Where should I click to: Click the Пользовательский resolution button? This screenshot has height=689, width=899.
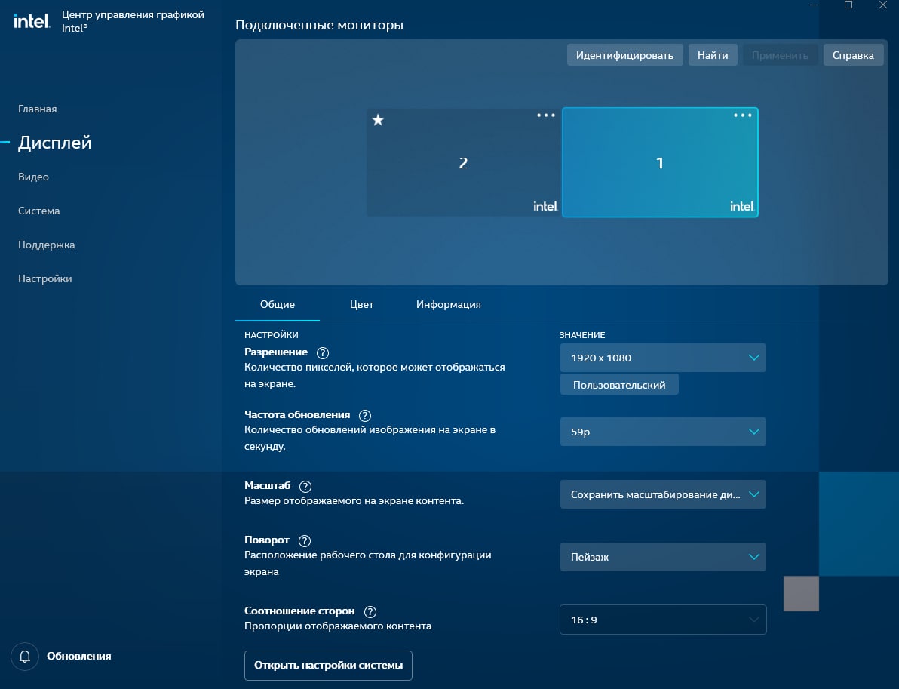[619, 385]
